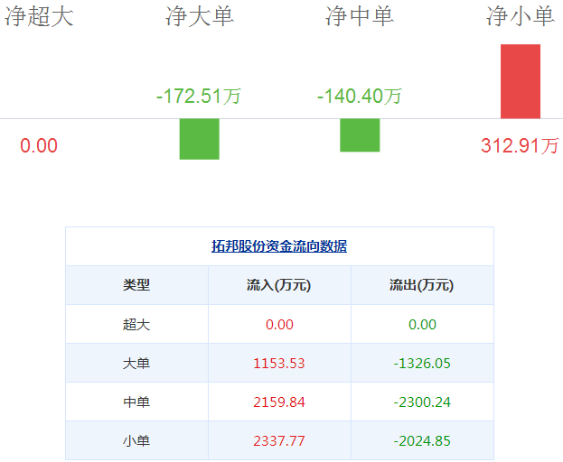The image size is (563, 462).
Task: Select the -172.51万 value label
Action: pyautogui.click(x=199, y=97)
